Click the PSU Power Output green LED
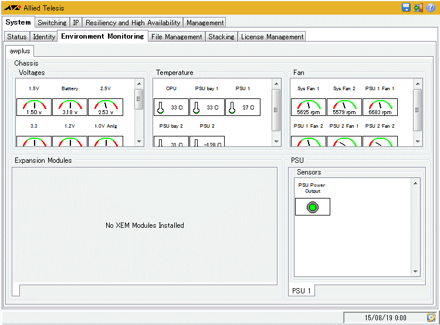The width and height of the screenshot is (440, 325). [x=313, y=207]
